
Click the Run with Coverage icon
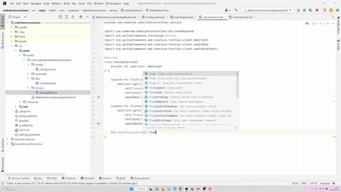(x=310, y=10)
